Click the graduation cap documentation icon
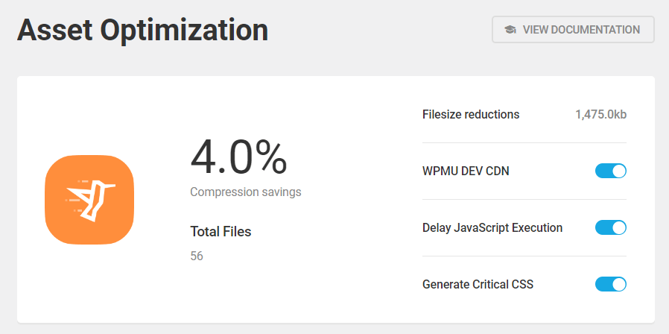This screenshot has height=334, width=669. (510, 30)
